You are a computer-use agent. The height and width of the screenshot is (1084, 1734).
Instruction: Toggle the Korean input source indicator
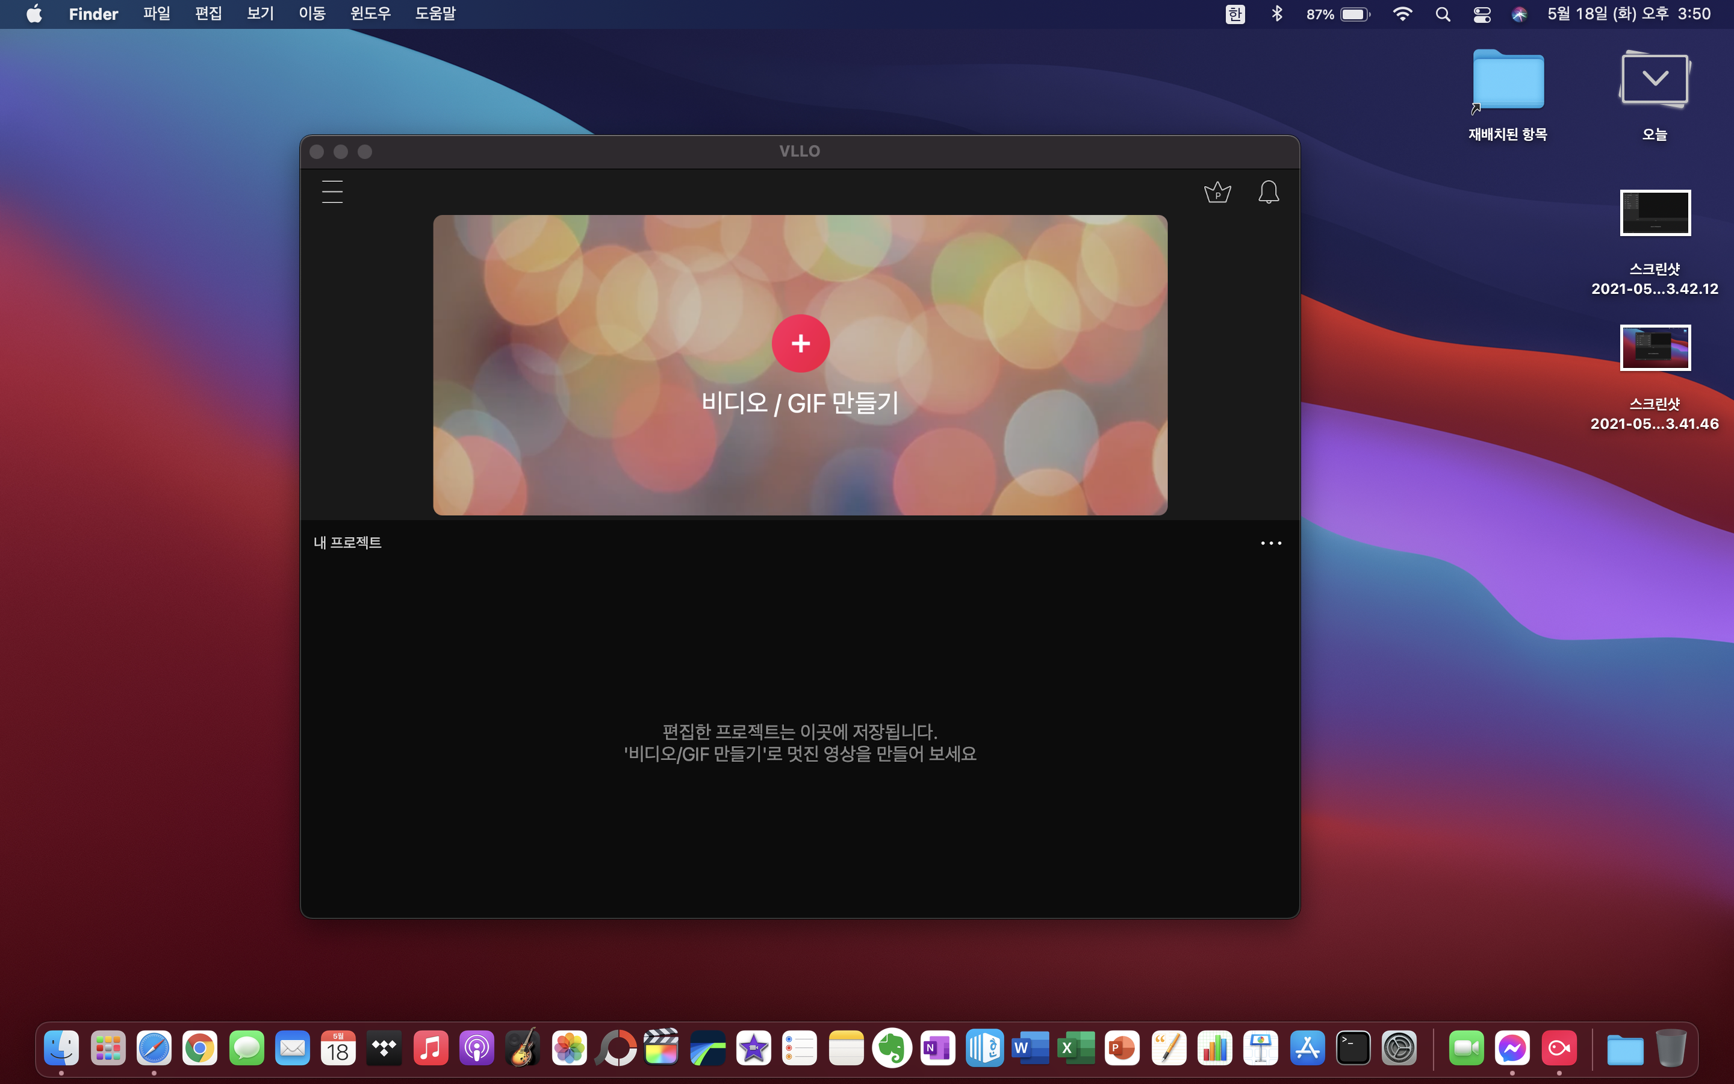click(1235, 14)
